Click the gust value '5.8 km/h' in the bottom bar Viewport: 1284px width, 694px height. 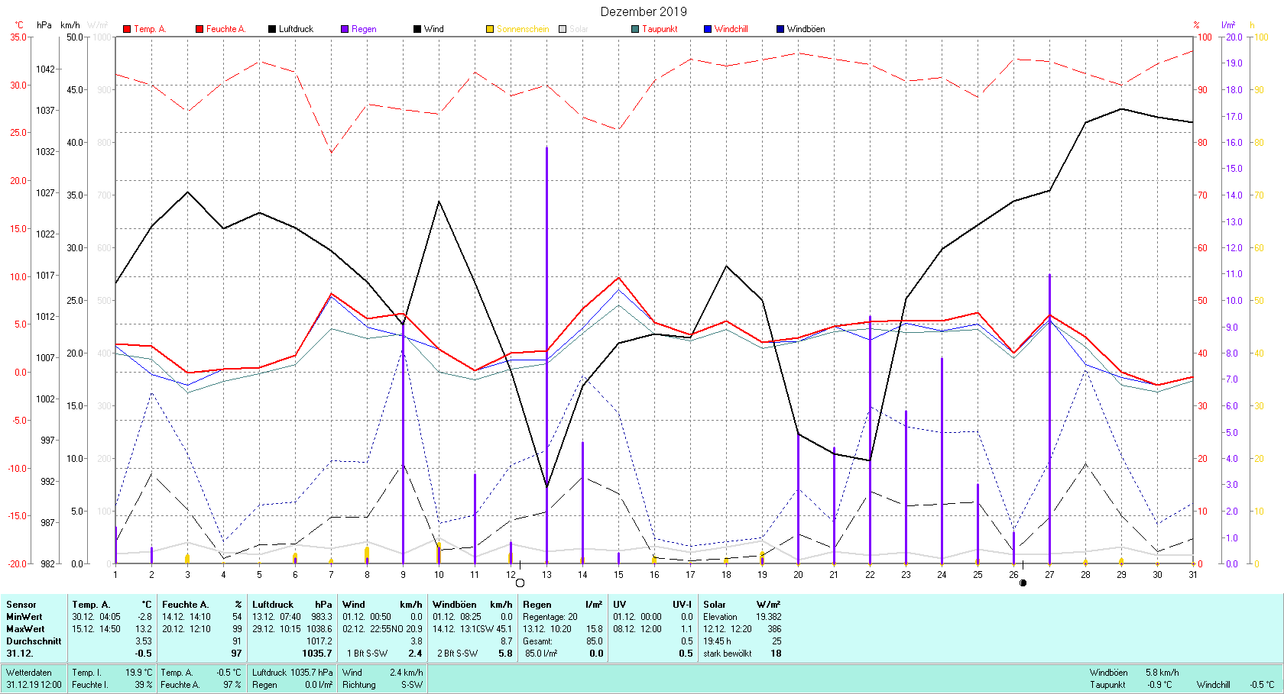click(x=1162, y=673)
